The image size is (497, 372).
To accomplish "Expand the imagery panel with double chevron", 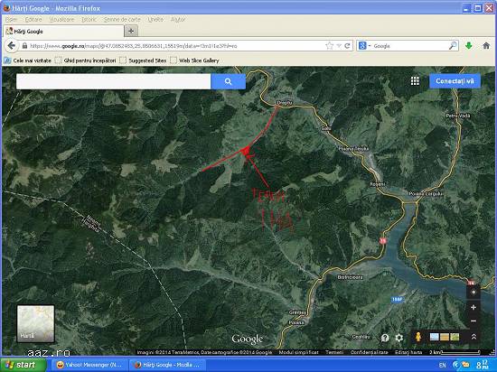I will [x=474, y=337].
